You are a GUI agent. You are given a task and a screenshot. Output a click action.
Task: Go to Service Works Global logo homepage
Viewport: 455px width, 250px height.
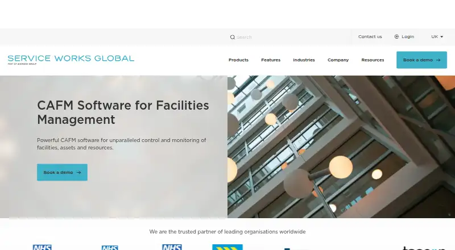71,60
